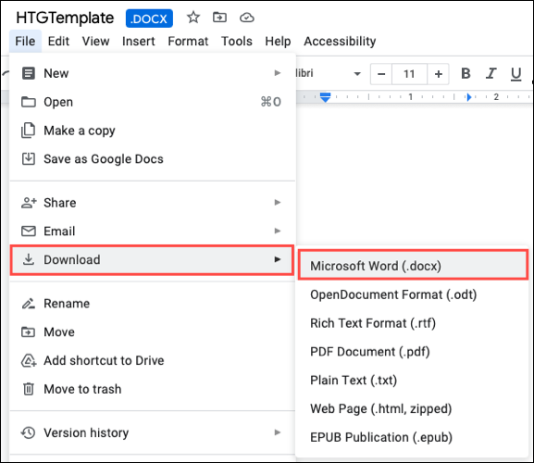
Task: Click the Version history clock icon
Action: pyautogui.click(x=29, y=432)
